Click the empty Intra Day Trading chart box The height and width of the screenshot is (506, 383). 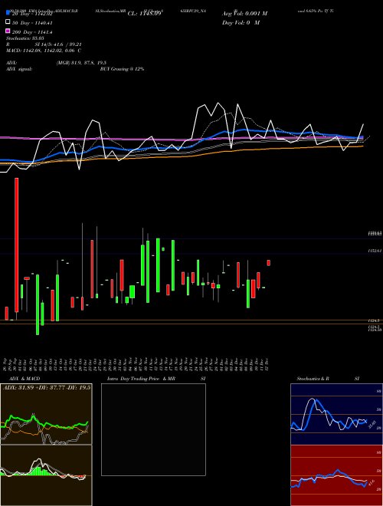153,429
